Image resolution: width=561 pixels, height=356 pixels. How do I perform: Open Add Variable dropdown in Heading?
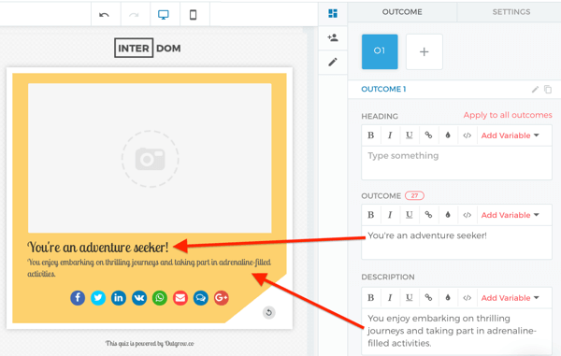[510, 135]
